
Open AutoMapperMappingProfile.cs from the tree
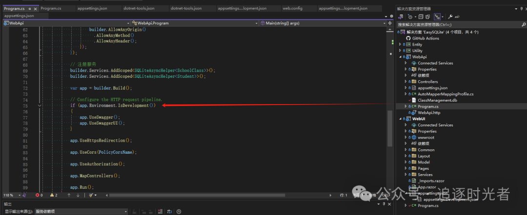[446, 94]
